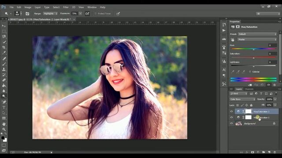This screenshot has width=282, height=158.
Task: Select the Lasso tool
Action: [x=4, y=36]
